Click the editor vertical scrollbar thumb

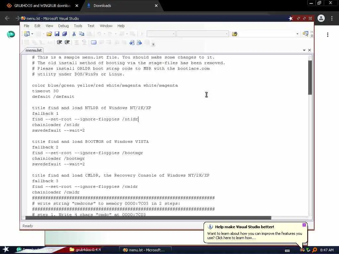click(x=310, y=77)
